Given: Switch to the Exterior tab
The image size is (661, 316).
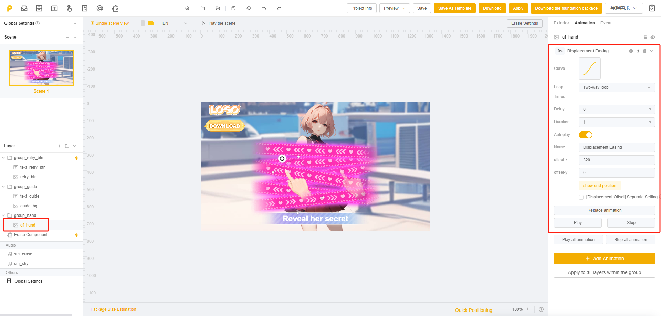Looking at the screenshot, I should 561,23.
